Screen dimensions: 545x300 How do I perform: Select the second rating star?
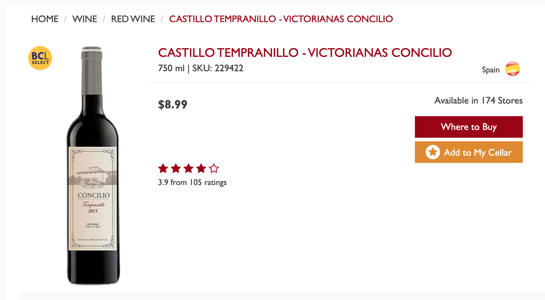click(x=176, y=169)
